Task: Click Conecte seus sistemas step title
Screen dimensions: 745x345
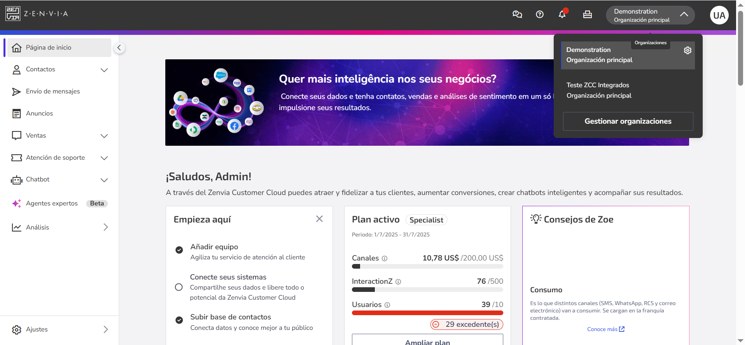Action: (x=228, y=277)
